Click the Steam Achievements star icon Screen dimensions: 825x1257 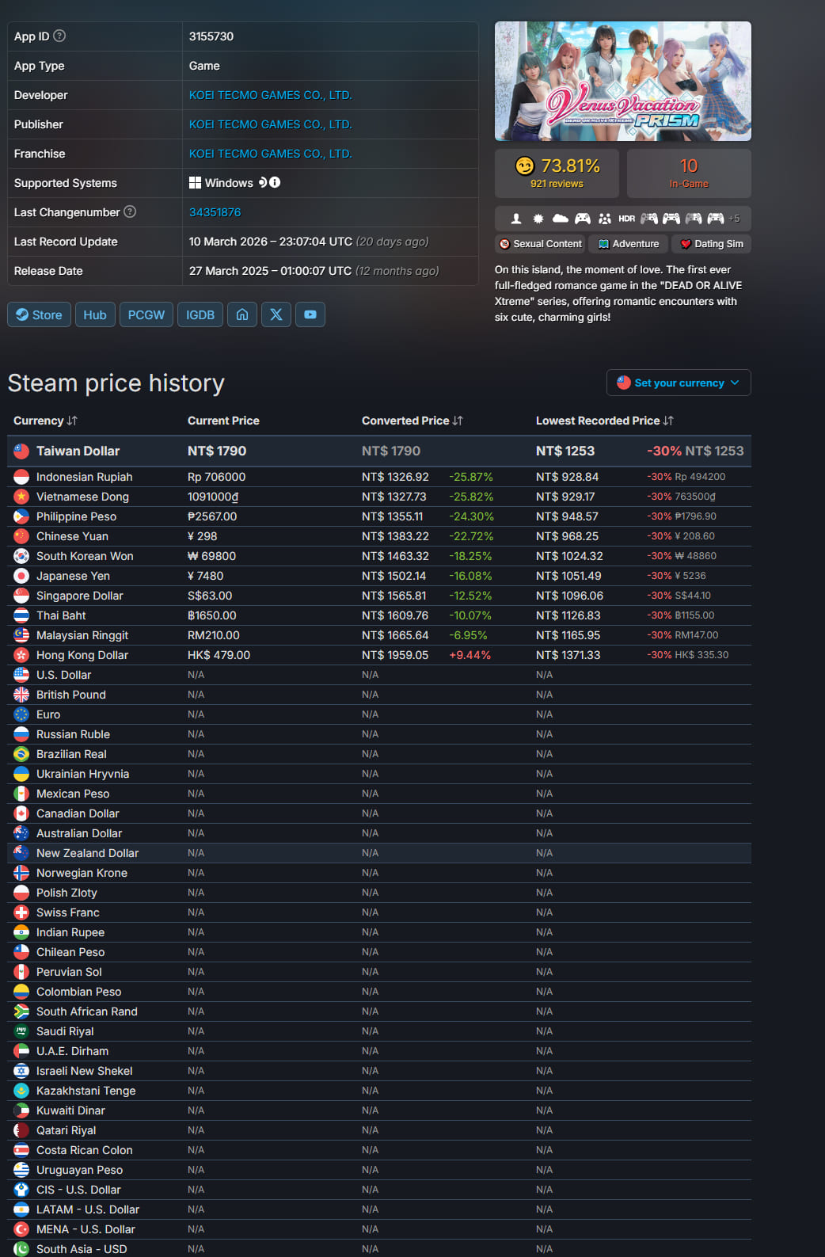pos(538,219)
